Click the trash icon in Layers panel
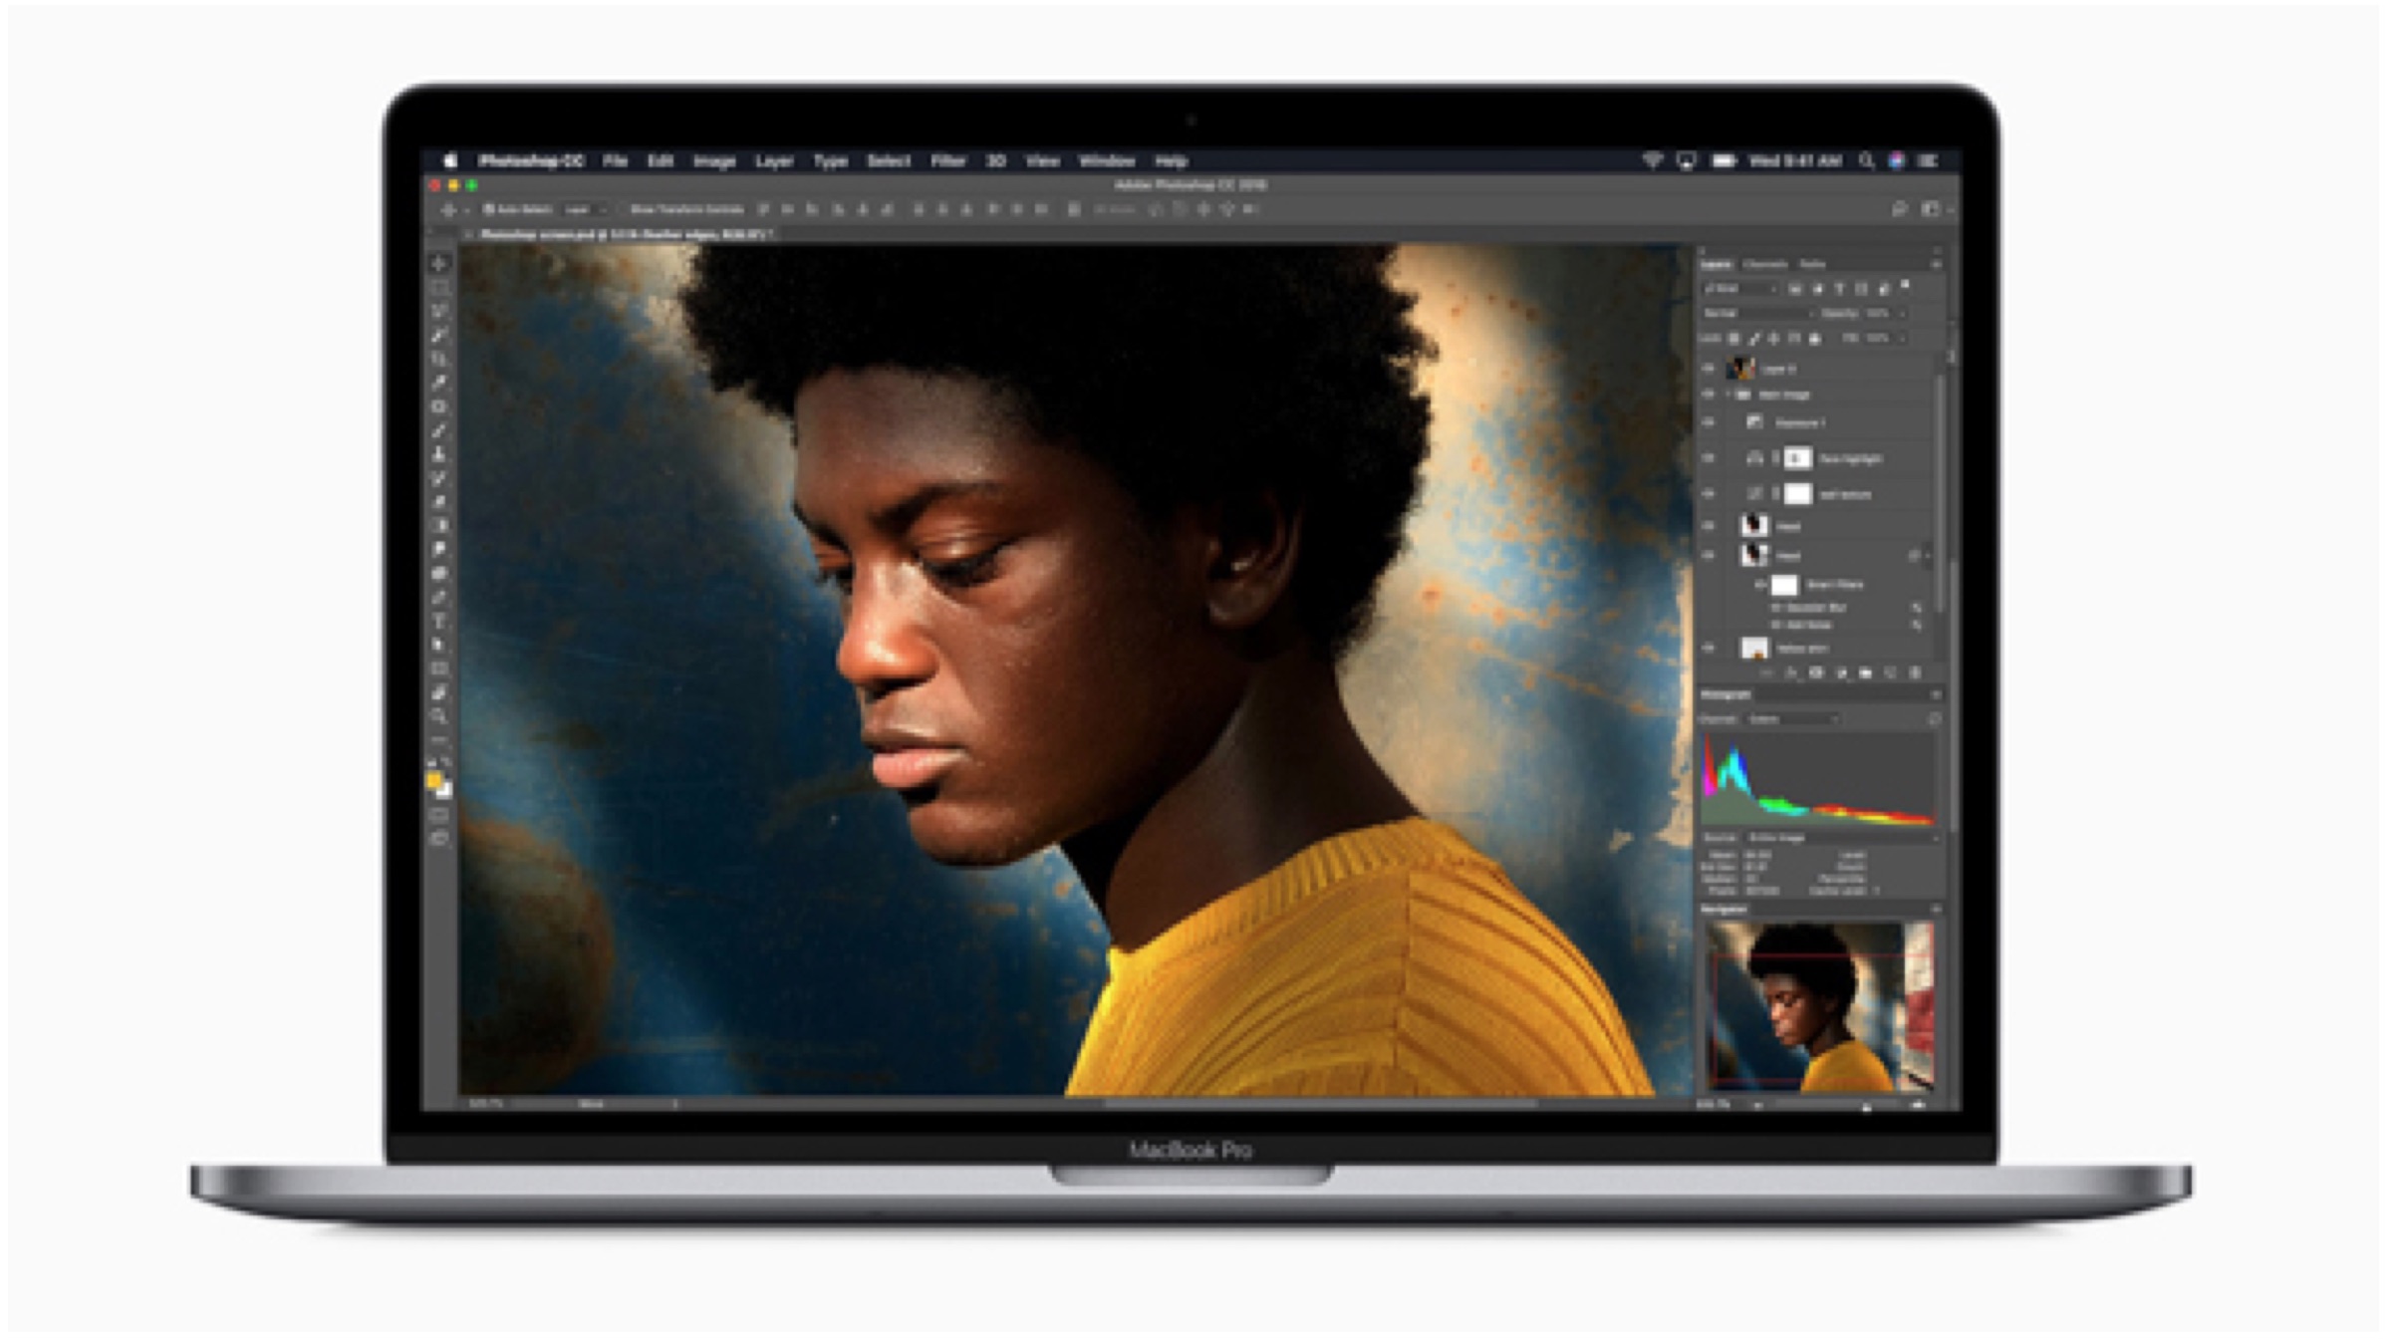The image size is (2391, 1340). click(1915, 673)
